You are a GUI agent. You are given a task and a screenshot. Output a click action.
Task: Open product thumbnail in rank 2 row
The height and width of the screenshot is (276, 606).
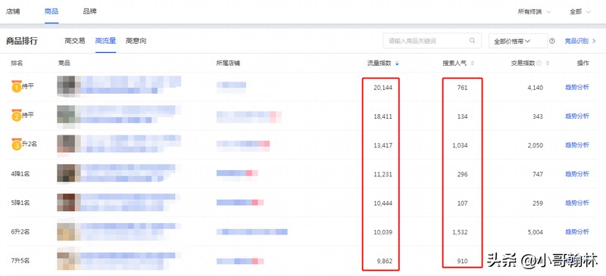click(x=69, y=116)
